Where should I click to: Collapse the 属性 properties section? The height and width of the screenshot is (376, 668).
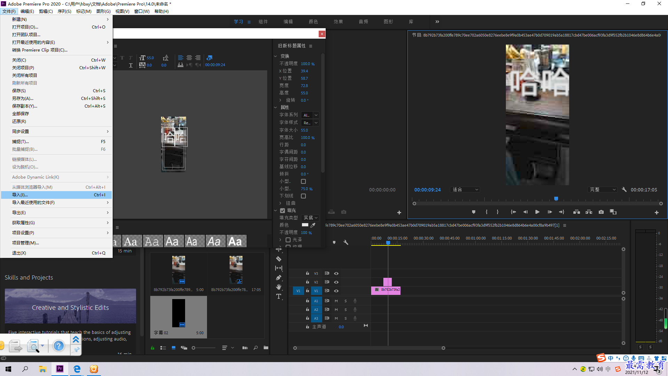click(276, 108)
